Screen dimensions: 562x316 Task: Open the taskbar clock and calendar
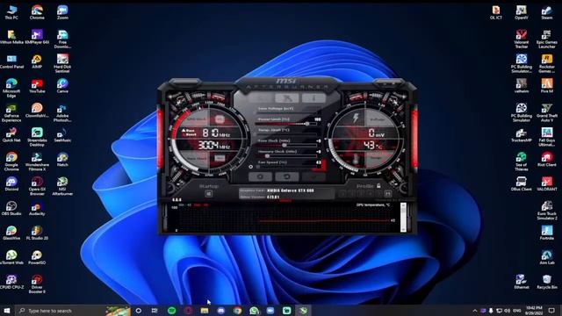click(533, 311)
